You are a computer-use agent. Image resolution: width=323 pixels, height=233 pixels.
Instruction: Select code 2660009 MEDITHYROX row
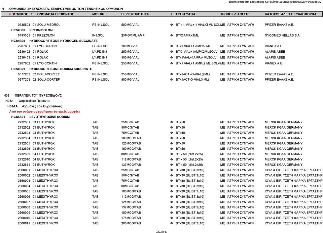pos(170,213)
